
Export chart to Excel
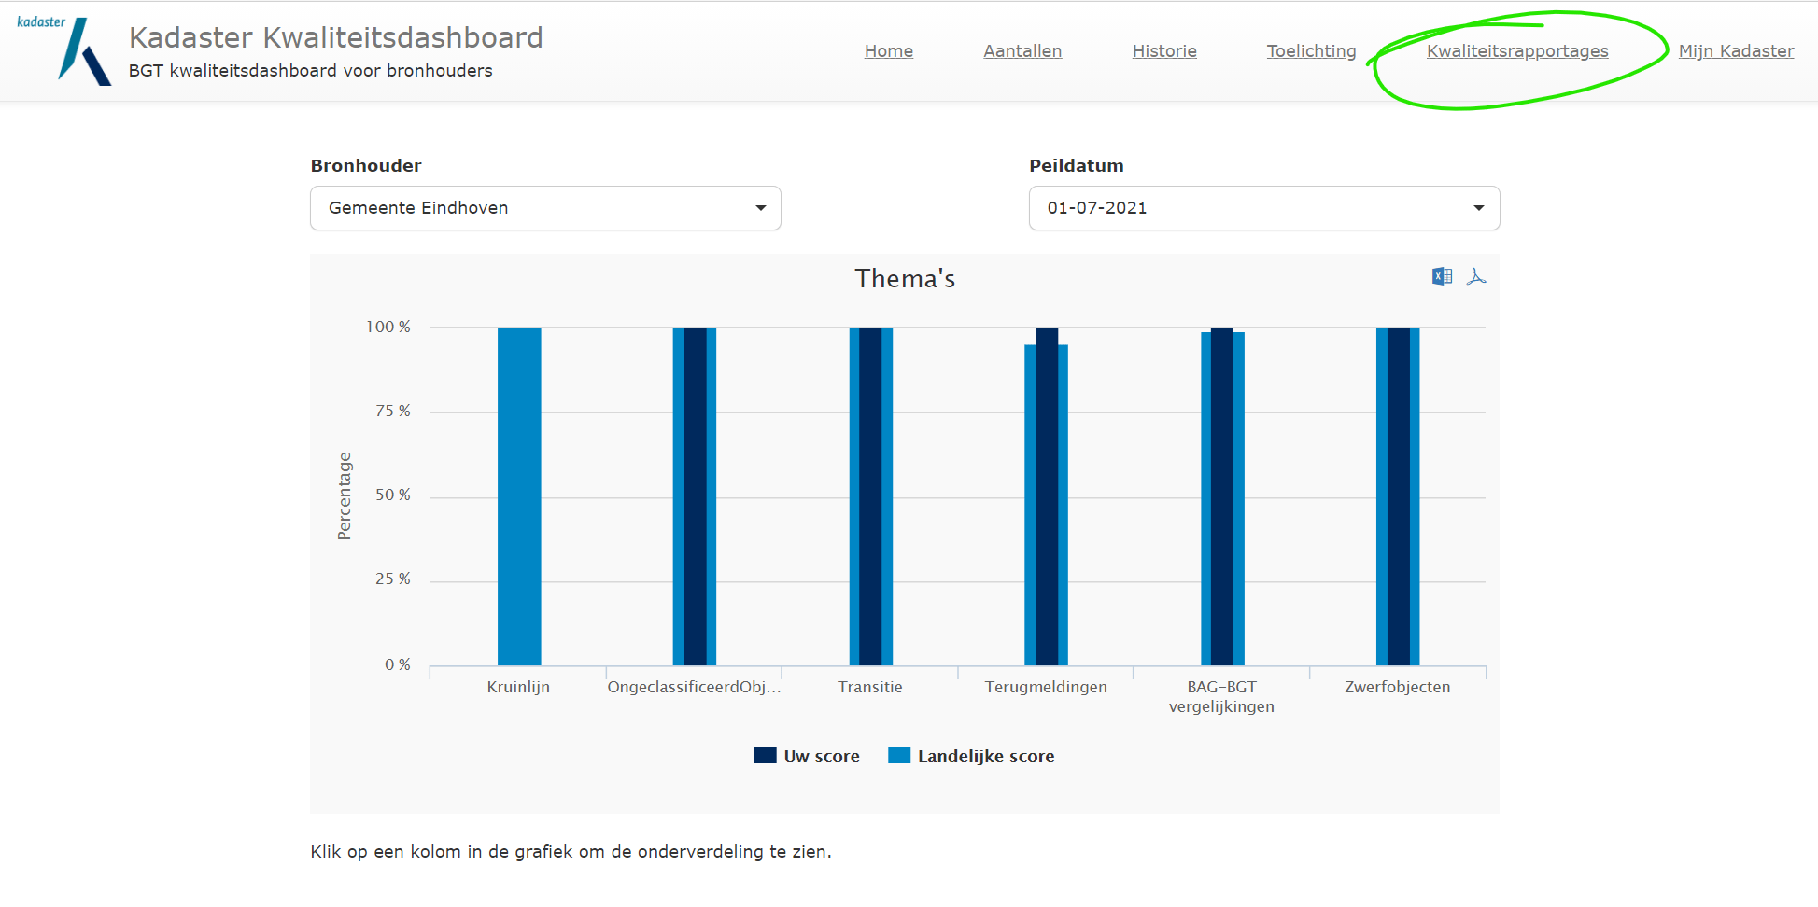point(1442,276)
